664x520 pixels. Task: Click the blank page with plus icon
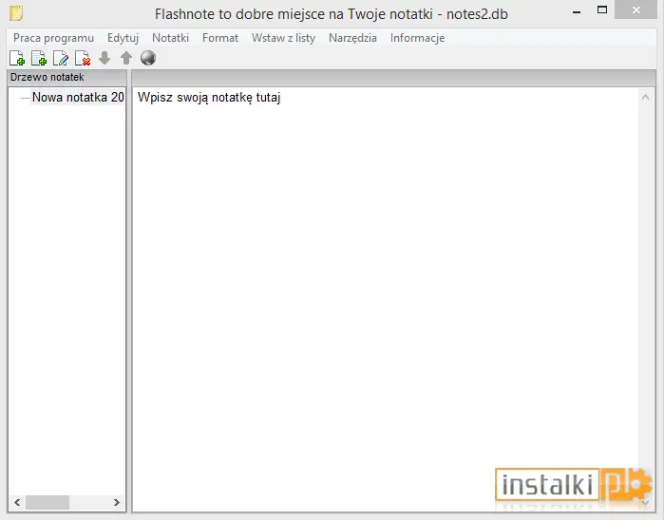point(17,58)
